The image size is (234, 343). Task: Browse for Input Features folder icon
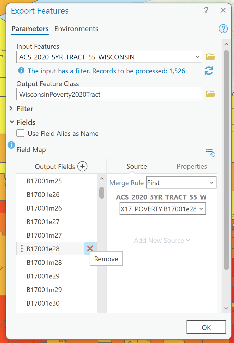[x=211, y=57]
